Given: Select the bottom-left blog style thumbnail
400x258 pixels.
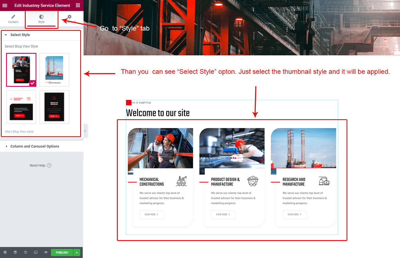Looking at the screenshot, I should point(21,107).
